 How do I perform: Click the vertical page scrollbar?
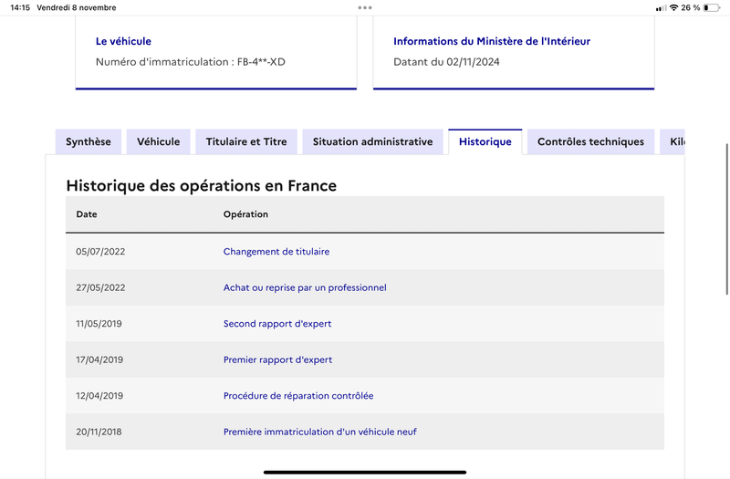(726, 219)
